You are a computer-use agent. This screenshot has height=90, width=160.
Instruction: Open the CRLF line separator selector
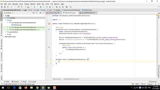[137, 84]
